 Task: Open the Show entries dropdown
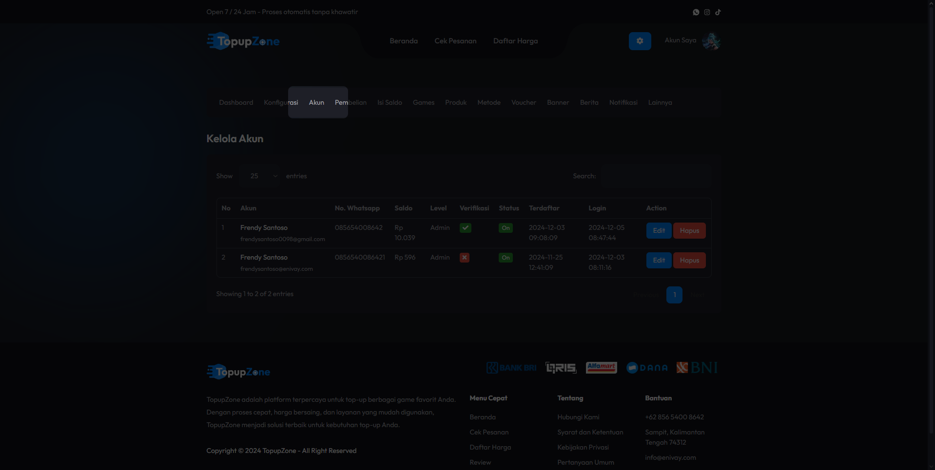(x=260, y=176)
